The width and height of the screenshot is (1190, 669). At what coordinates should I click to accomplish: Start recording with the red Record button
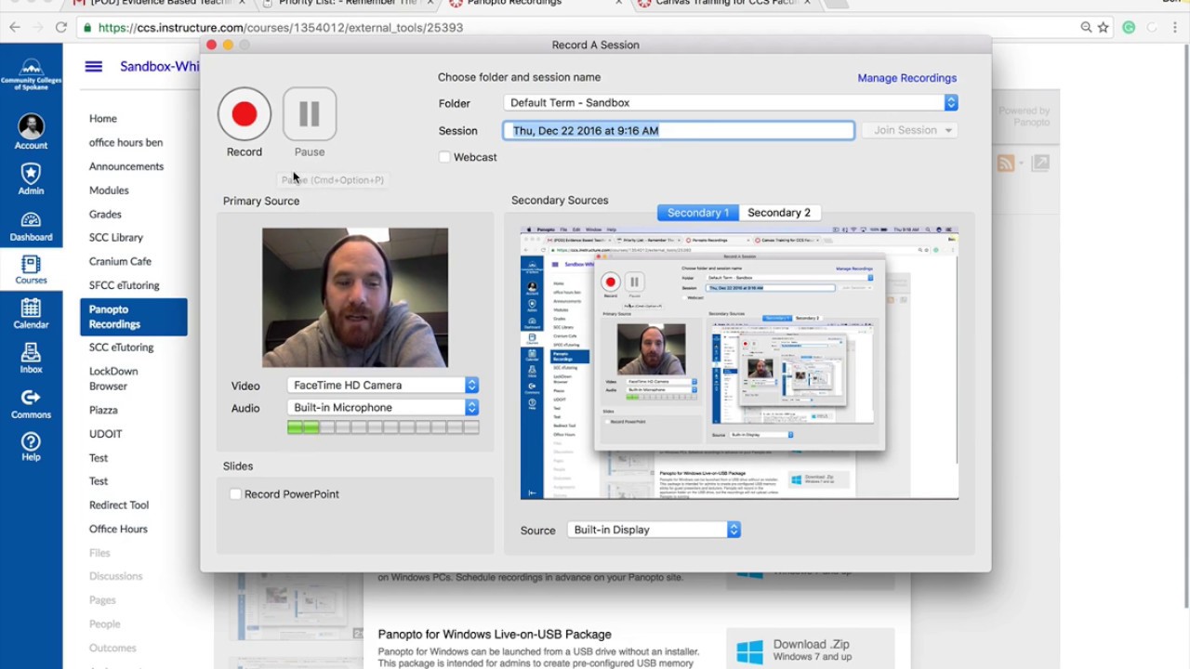click(x=245, y=113)
